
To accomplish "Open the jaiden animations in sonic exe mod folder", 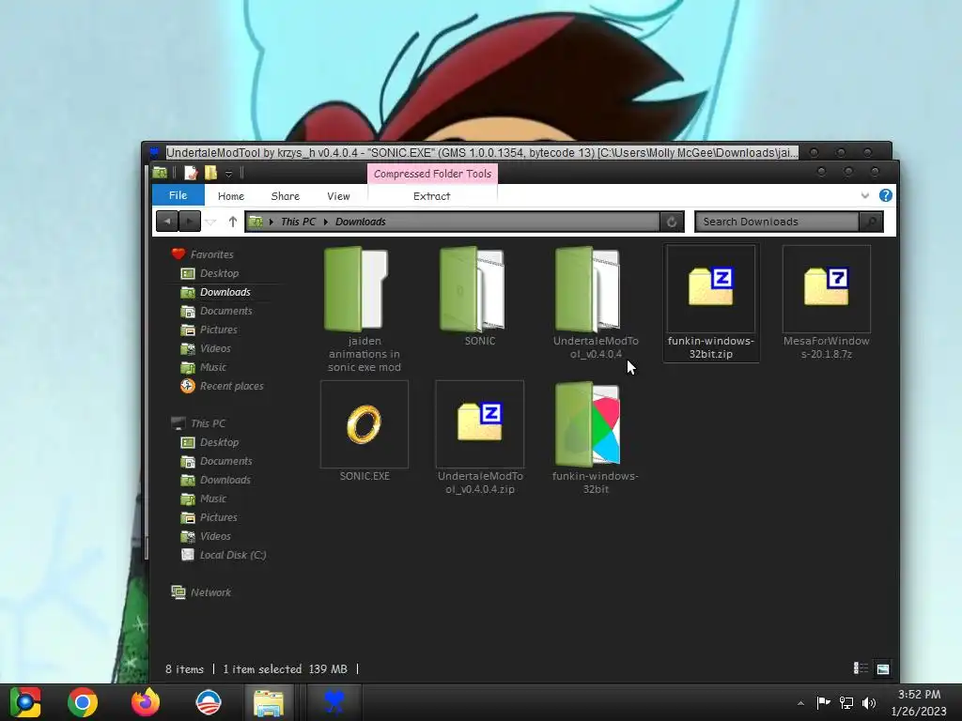I will pyautogui.click(x=364, y=310).
